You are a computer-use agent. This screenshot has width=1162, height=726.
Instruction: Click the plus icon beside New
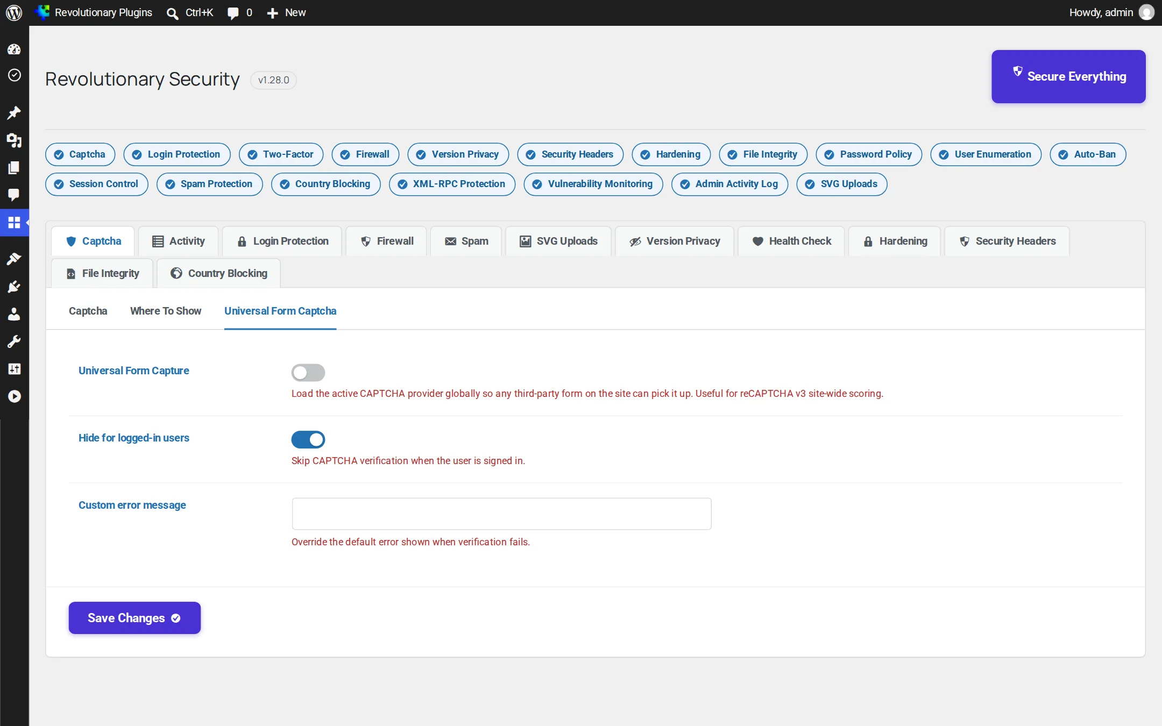273,13
